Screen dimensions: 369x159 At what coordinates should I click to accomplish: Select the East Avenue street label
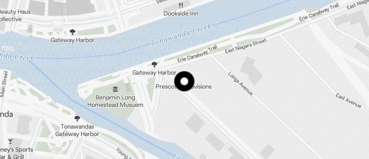pyautogui.click(x=349, y=101)
